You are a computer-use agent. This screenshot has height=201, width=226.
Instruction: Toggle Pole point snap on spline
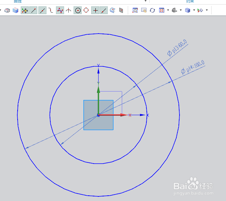[60, 10]
